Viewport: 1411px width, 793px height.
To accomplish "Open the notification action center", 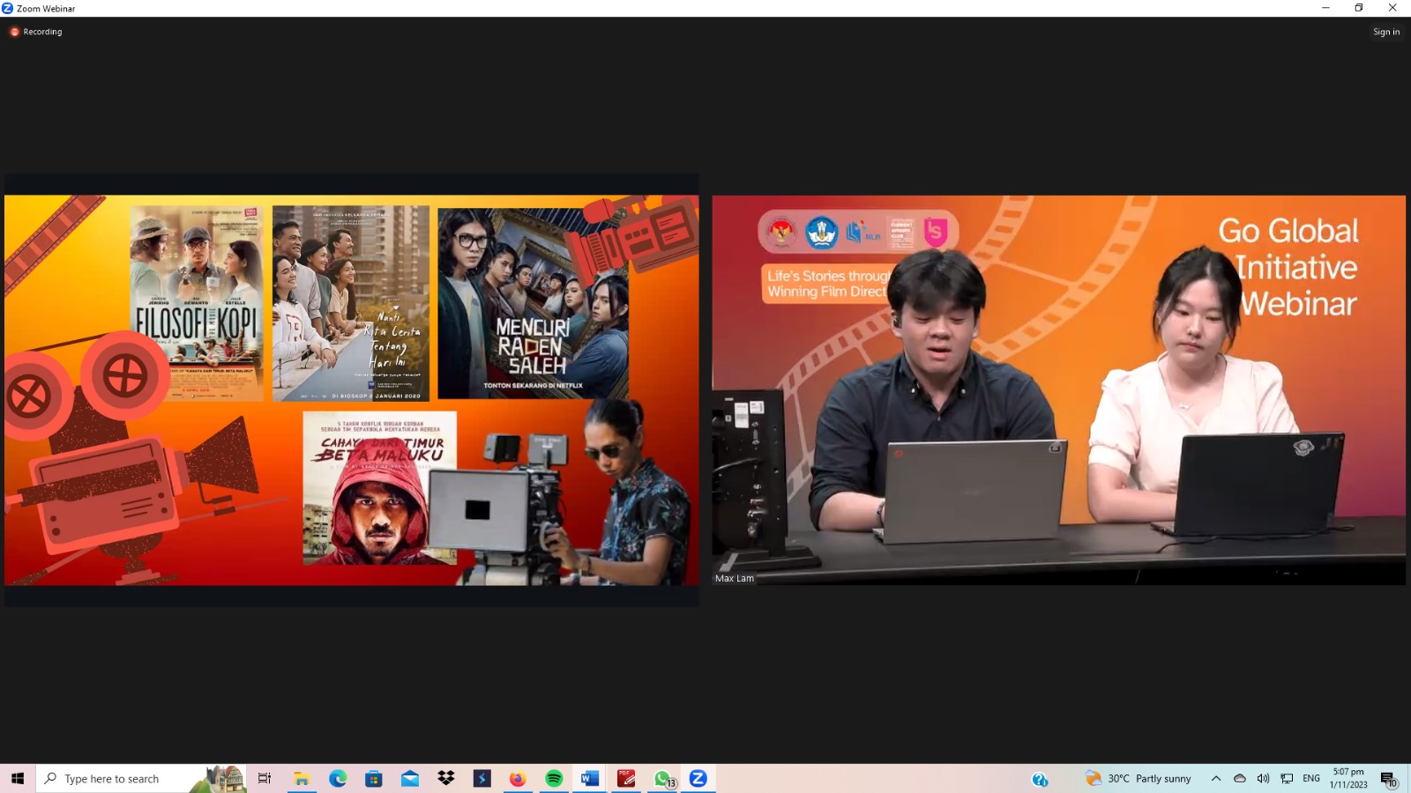I will click(1388, 779).
